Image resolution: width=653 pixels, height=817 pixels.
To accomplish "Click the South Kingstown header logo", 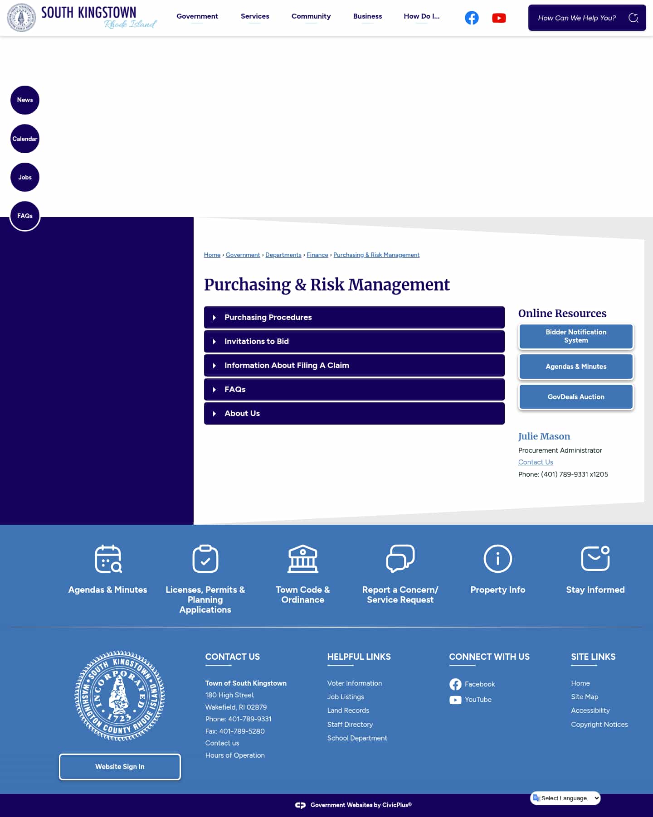I will click(x=82, y=18).
